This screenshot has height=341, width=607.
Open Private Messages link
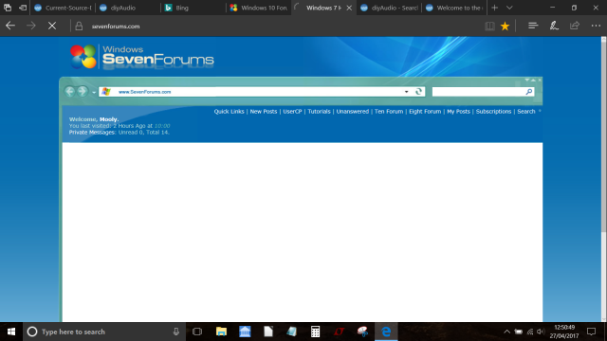[92, 133]
